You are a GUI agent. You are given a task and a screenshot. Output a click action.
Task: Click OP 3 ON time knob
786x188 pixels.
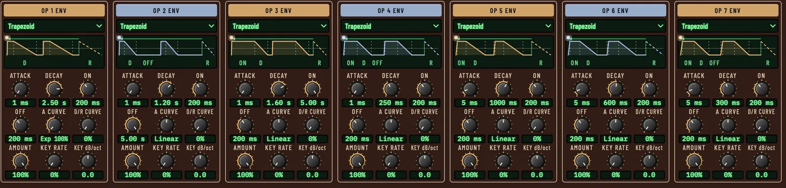click(312, 89)
